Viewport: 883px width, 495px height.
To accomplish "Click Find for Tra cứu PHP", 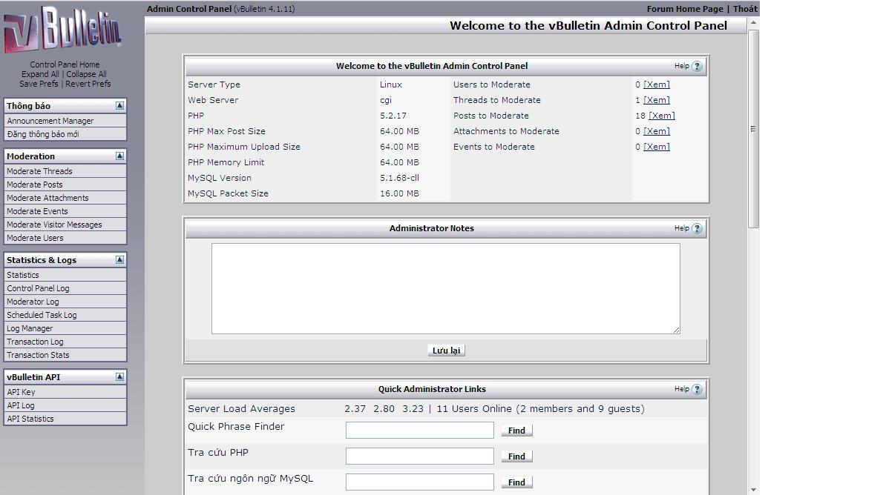I will 516,456.
